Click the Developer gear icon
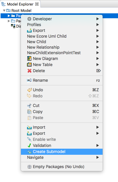118x182 pixels. [x=29, y=19]
